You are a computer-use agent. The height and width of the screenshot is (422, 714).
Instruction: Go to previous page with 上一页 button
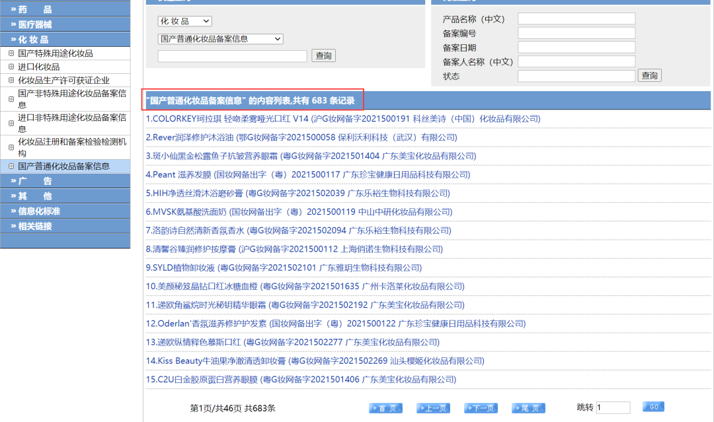tap(433, 408)
